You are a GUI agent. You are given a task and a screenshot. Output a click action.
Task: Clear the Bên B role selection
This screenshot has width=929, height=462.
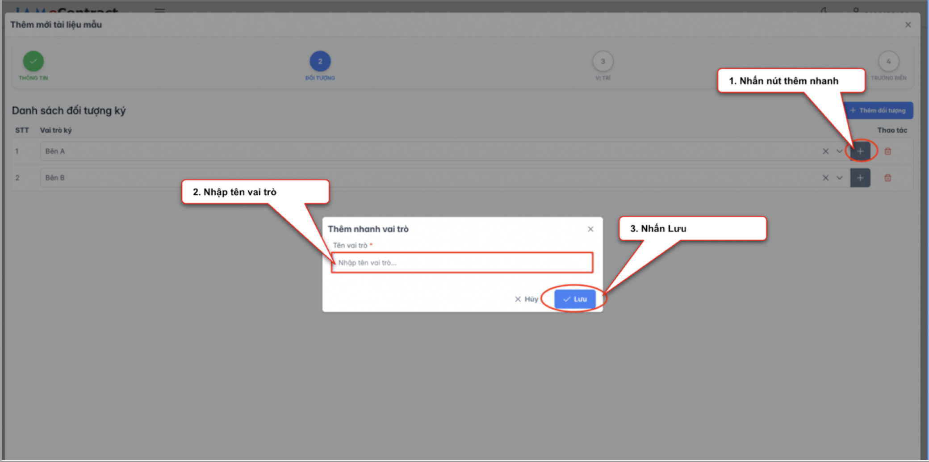pyautogui.click(x=825, y=178)
